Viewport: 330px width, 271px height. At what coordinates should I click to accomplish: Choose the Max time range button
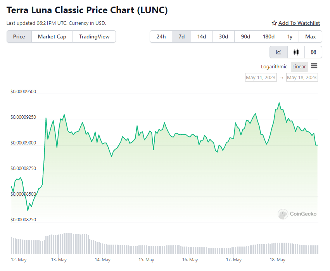[311, 36]
